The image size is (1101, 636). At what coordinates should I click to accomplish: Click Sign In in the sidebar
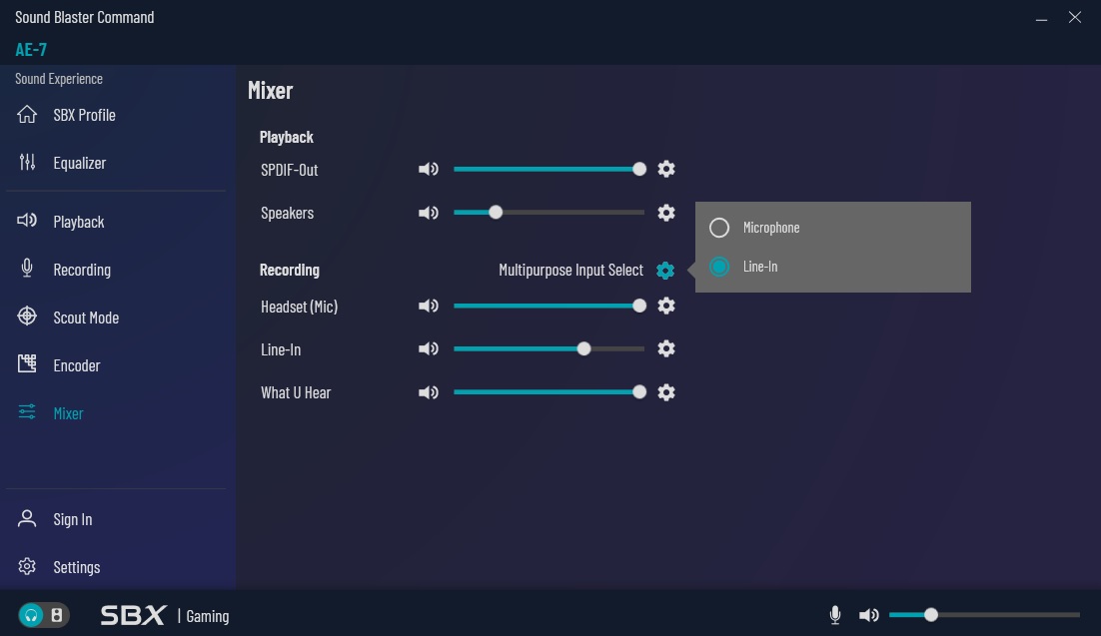pyautogui.click(x=72, y=519)
